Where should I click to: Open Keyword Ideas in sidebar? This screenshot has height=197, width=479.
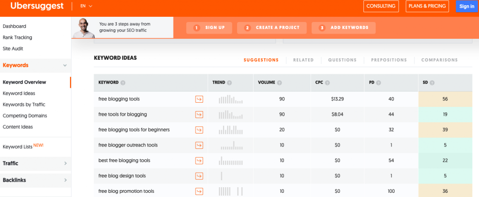click(19, 93)
